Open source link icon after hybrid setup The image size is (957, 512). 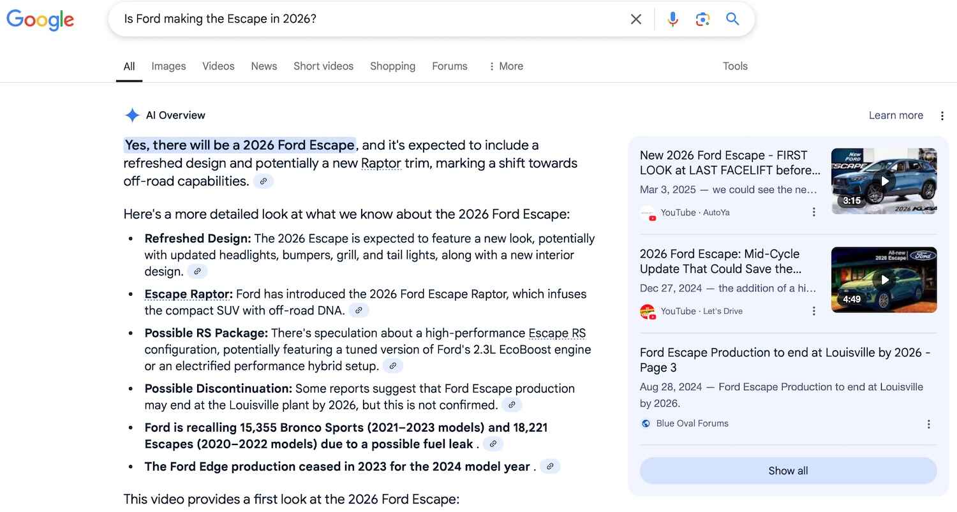point(393,366)
